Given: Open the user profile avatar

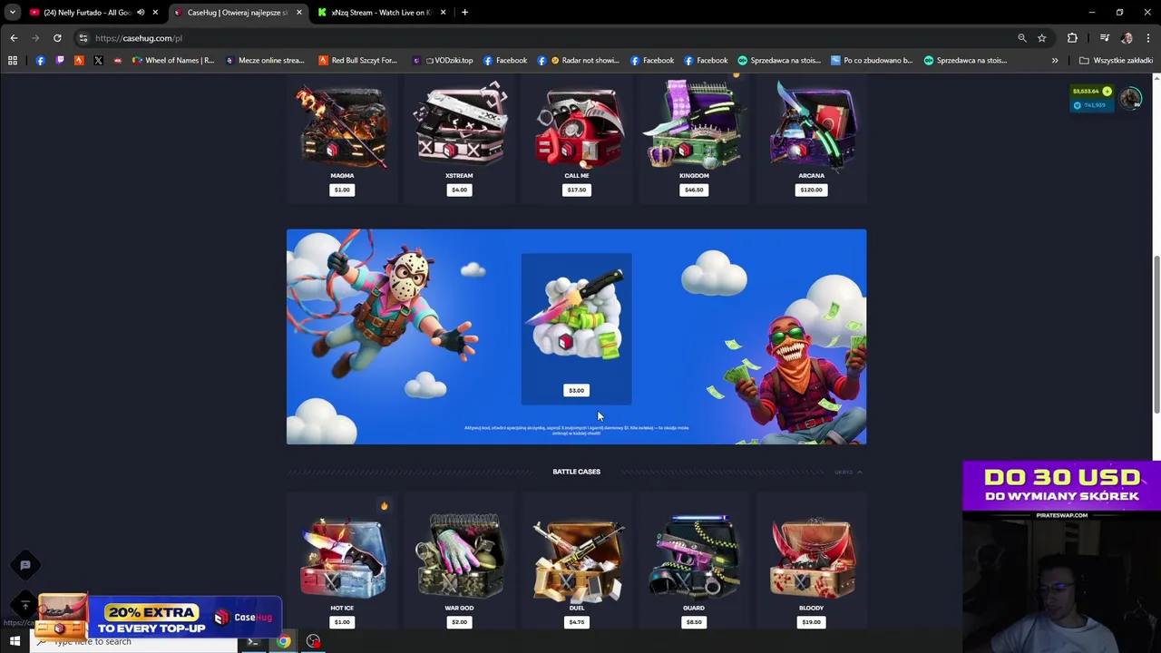Looking at the screenshot, I should point(1130,98).
